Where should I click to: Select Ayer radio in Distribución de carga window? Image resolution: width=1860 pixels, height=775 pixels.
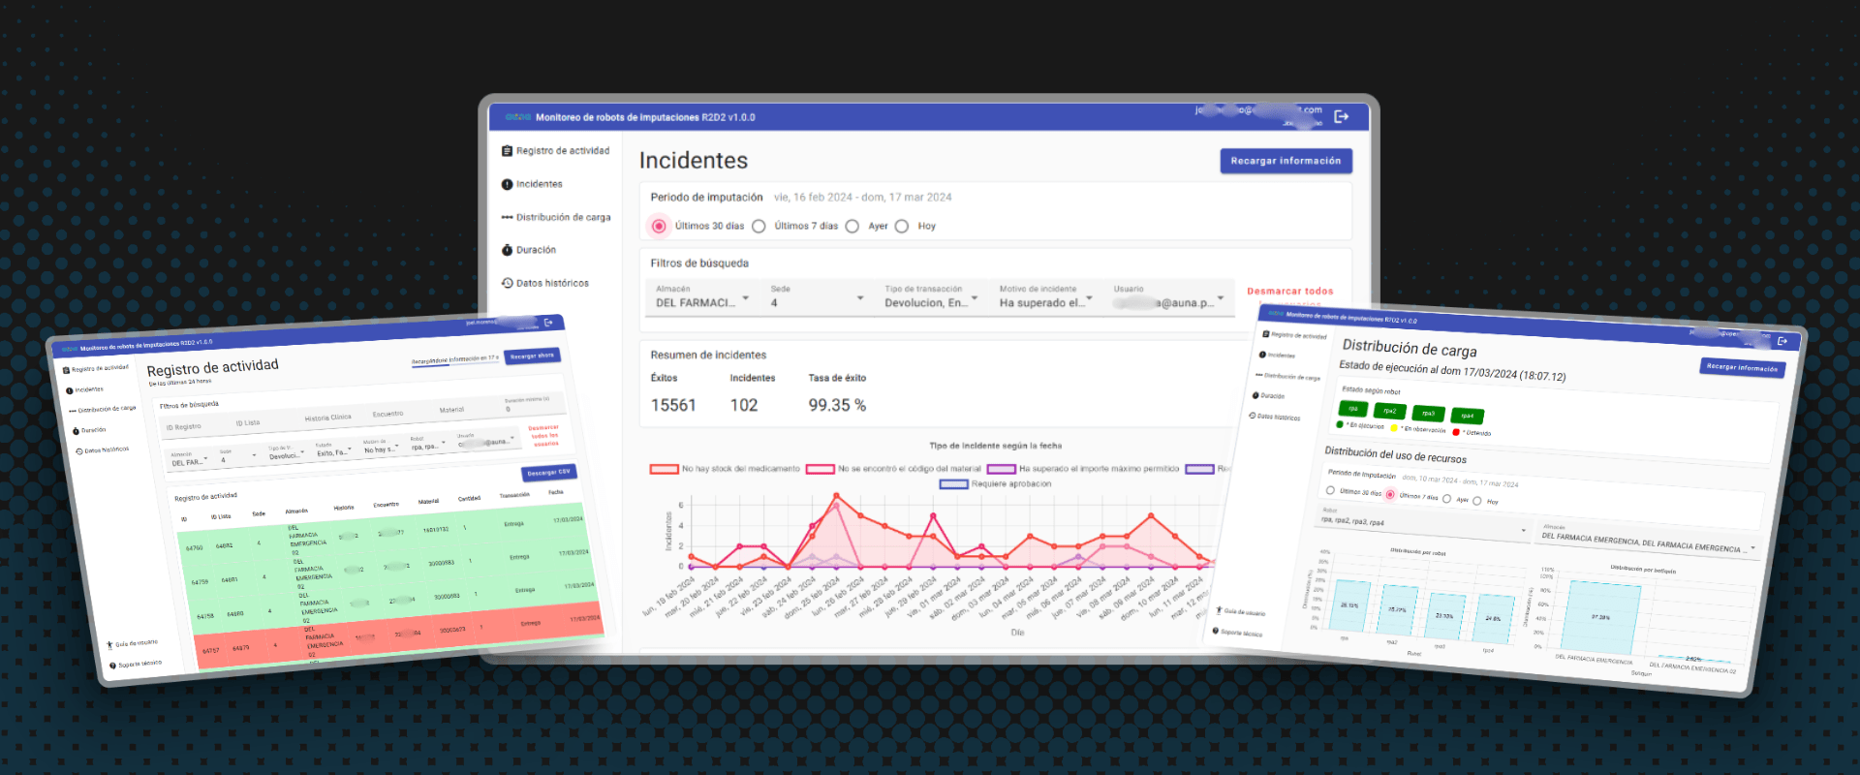click(x=1446, y=499)
